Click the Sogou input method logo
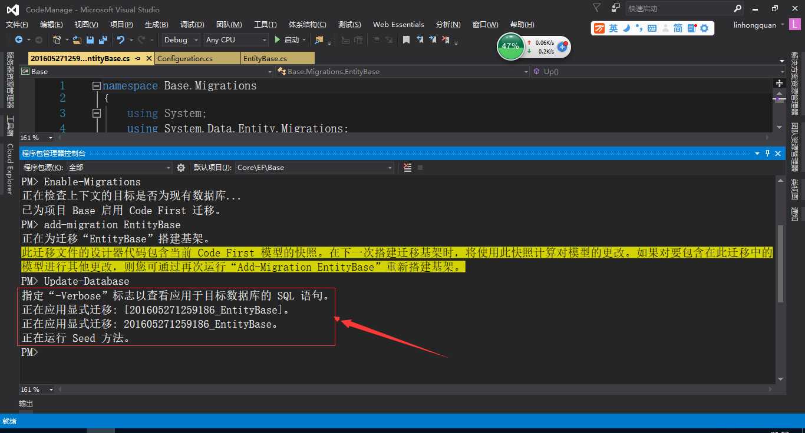Screen dimensions: 805x433 point(599,28)
